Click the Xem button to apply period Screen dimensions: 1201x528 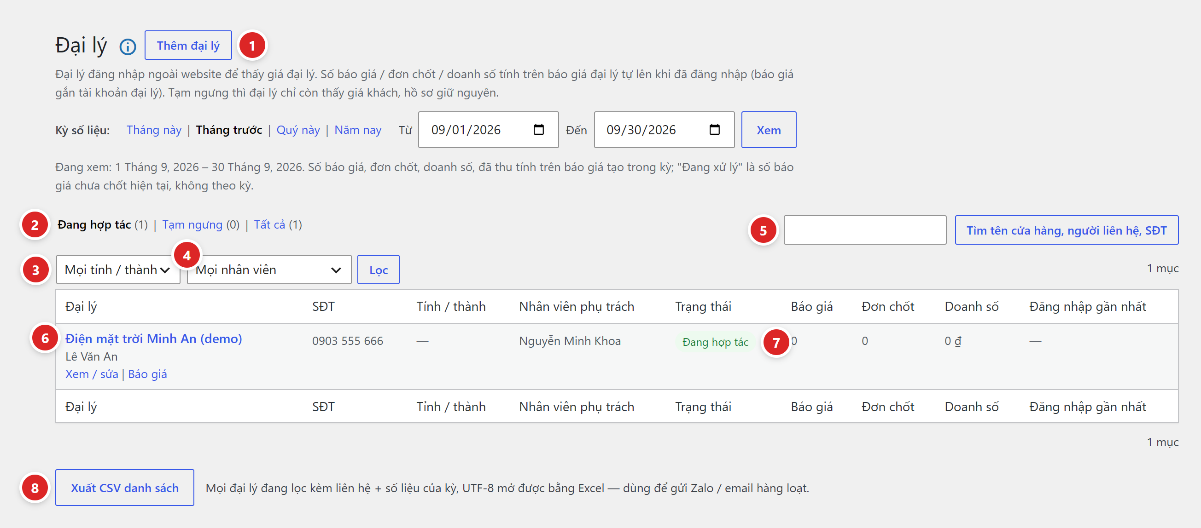[768, 130]
